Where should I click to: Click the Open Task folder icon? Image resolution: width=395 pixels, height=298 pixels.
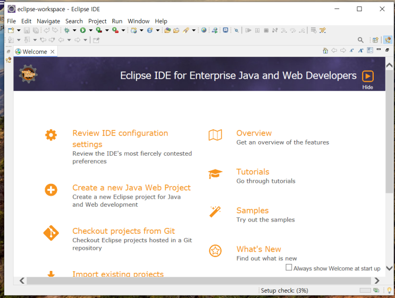[x=177, y=30]
